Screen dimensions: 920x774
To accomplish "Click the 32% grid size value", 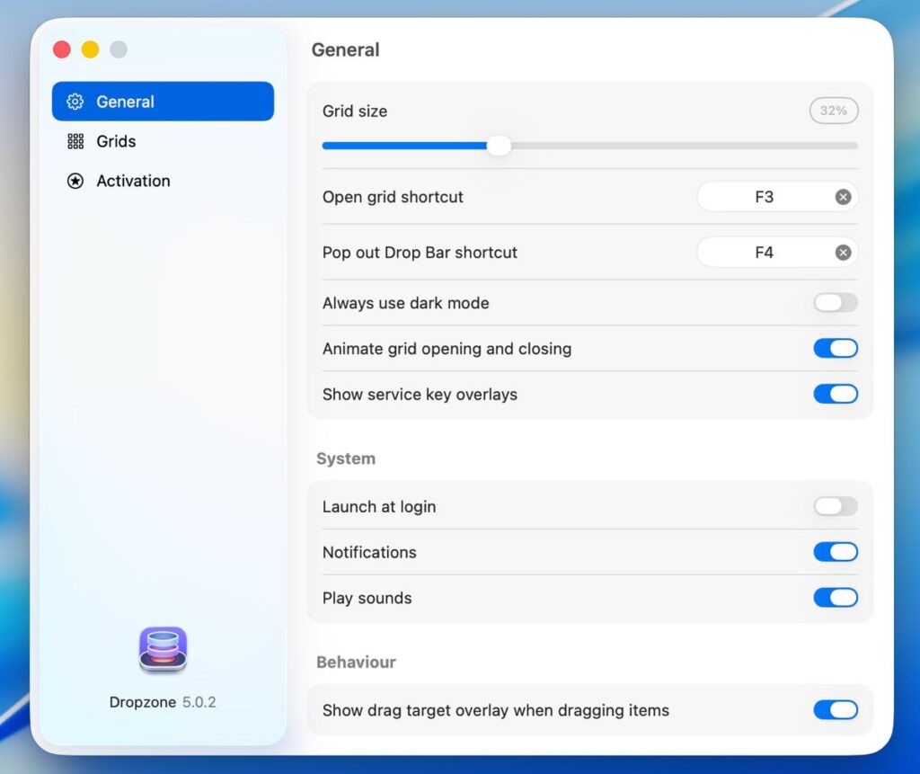I will coord(833,111).
